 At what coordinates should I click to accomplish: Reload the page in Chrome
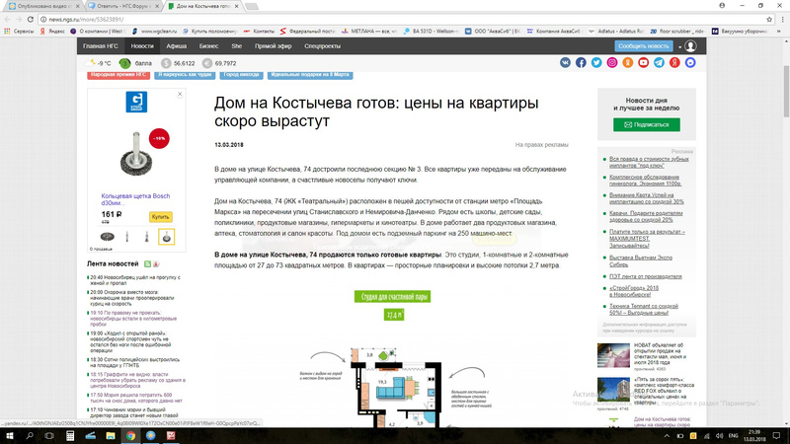pyautogui.click(x=31, y=19)
